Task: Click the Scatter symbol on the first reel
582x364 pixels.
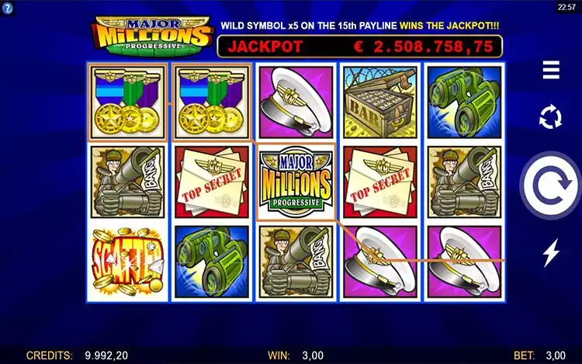Action: coord(127,262)
